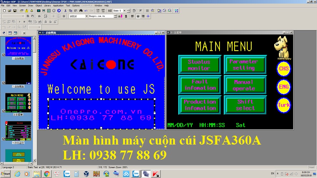Click the Production infomation button

click(x=200, y=105)
